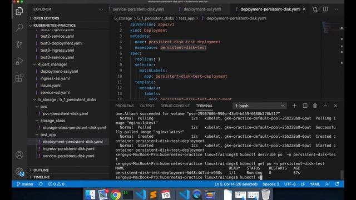Click the synchronize changes icon
356x200 pixels.
(41, 184)
